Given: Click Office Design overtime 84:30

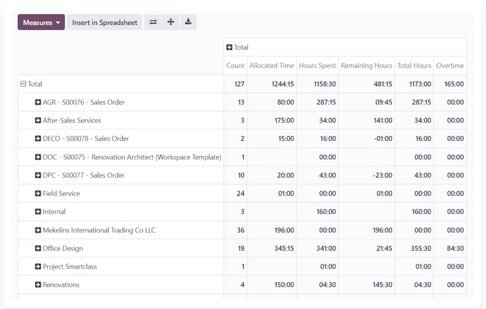Looking at the screenshot, I should coord(450,248).
